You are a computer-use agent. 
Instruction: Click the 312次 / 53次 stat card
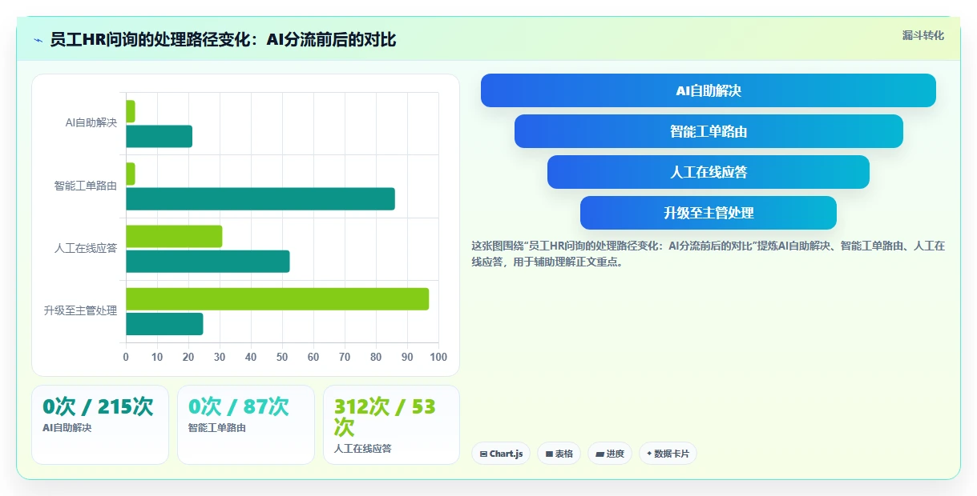pyautogui.click(x=392, y=425)
